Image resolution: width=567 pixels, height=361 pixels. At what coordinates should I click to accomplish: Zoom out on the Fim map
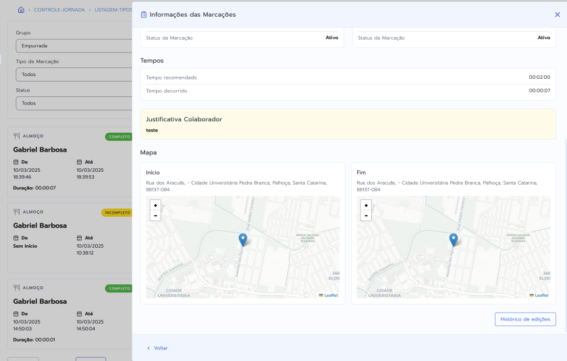click(x=366, y=216)
